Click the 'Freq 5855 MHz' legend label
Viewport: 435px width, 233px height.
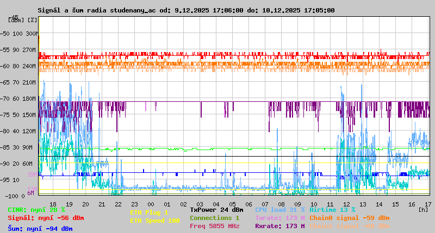tap(214, 226)
